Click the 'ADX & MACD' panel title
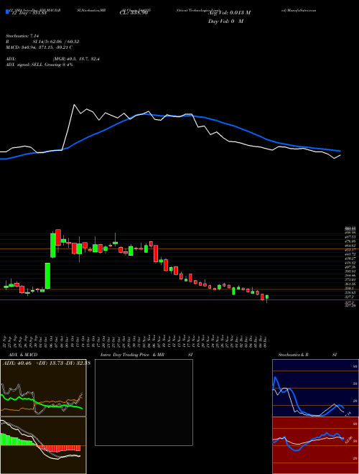The image size is (359, 474). click(x=23, y=355)
